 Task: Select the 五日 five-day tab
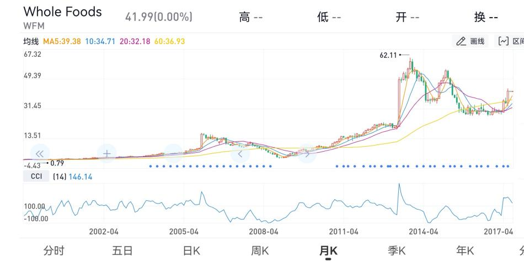[x=122, y=251]
